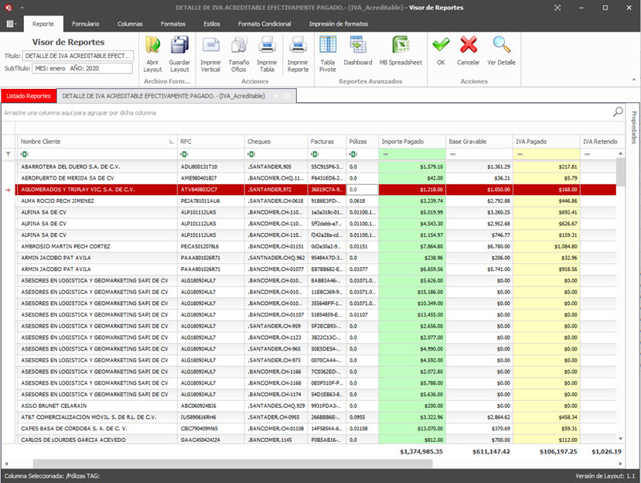Screen dimensions: 641x483
Task: Open the Columnas ribbon tab
Action: pyautogui.click(x=130, y=24)
